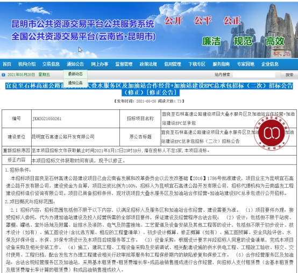Click the 搜索 search button
This screenshot has width=298, height=273.
289,75
